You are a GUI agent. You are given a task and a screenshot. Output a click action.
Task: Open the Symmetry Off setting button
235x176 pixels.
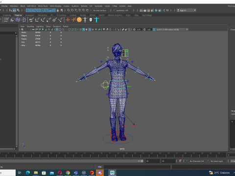coord(122,10)
